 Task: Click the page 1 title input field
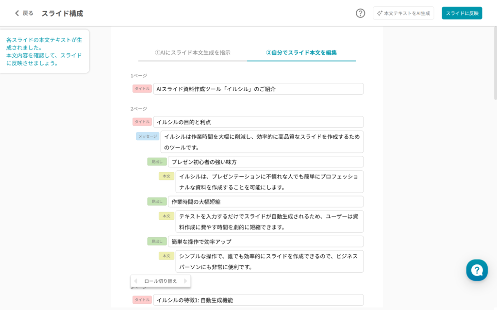point(258,89)
